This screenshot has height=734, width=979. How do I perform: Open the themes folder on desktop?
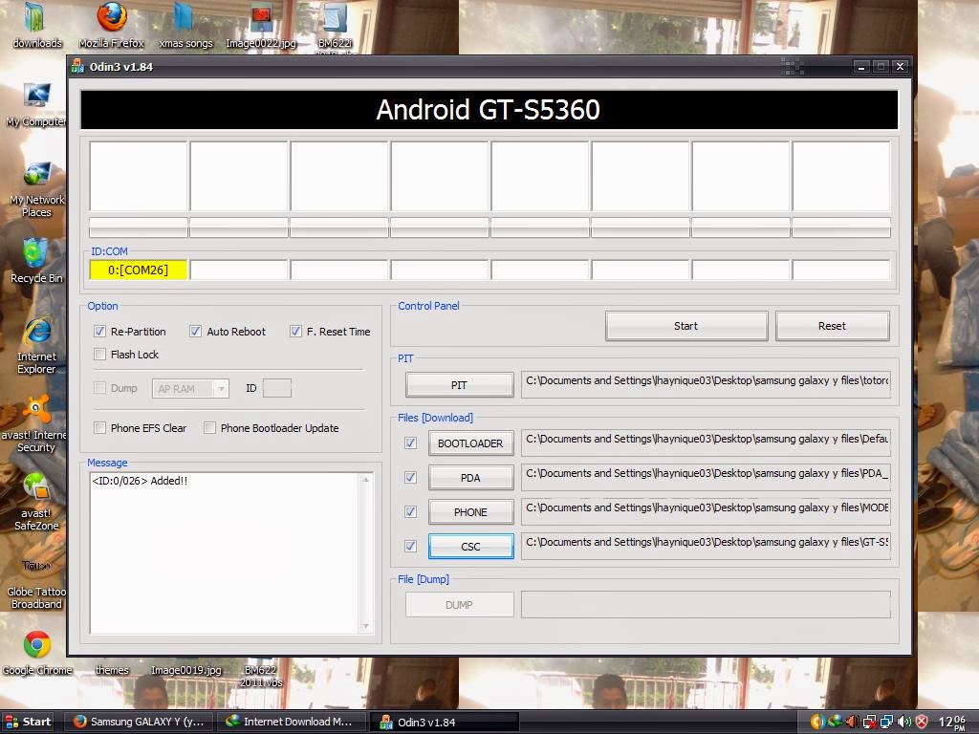tap(112, 670)
